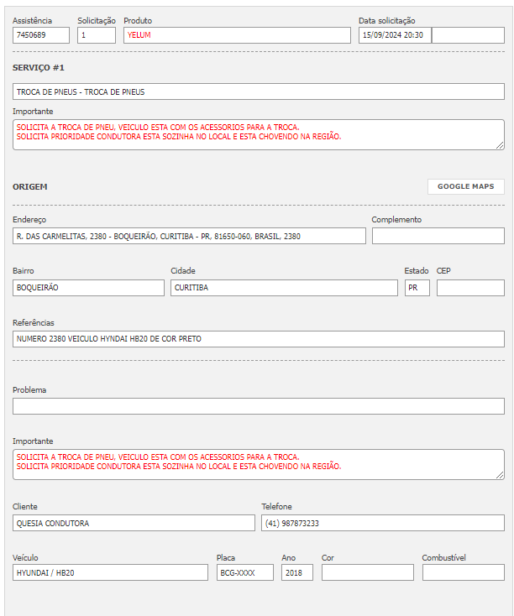Click the first Importante text area

coord(259,134)
